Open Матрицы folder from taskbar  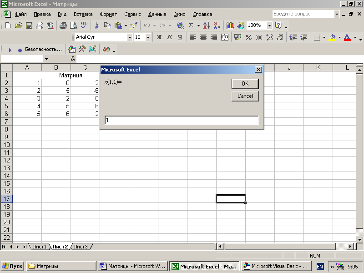61,266
